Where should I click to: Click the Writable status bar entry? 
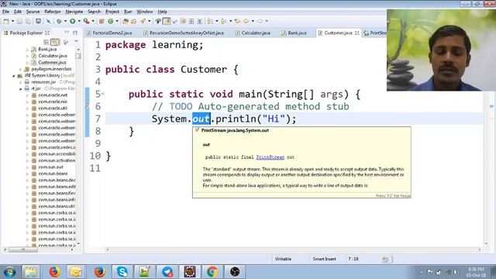283,259
